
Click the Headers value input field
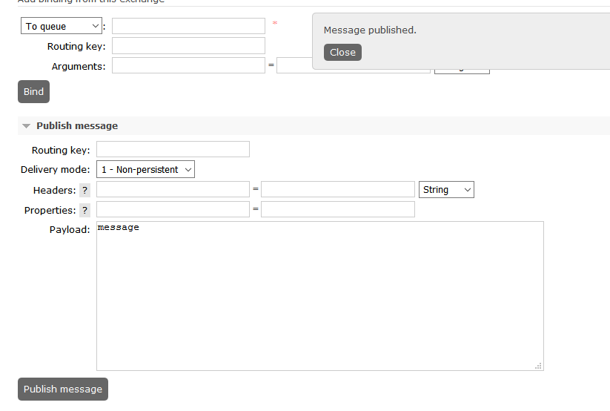click(338, 189)
